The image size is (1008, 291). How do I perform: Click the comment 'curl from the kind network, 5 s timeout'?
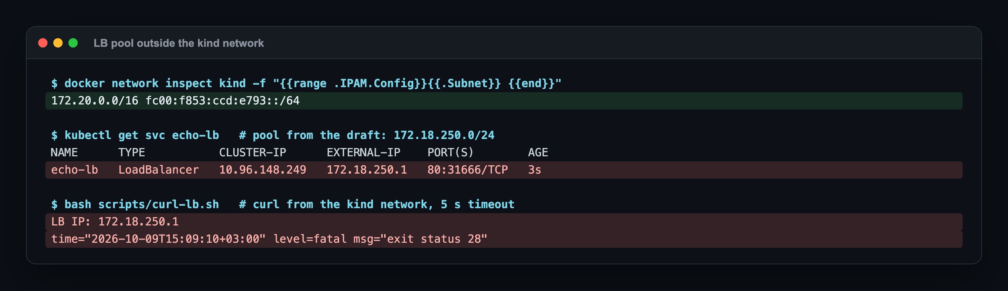coord(377,204)
